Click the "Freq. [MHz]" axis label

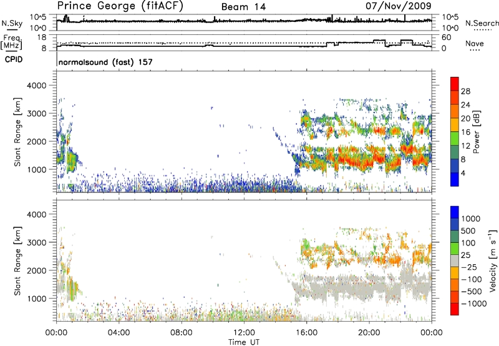pyautogui.click(x=12, y=42)
